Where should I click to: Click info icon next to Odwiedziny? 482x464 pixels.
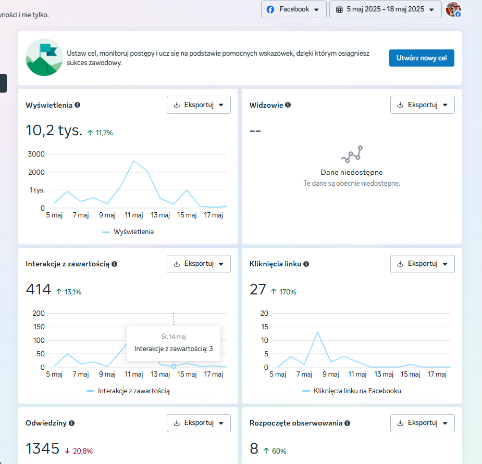[x=72, y=423]
